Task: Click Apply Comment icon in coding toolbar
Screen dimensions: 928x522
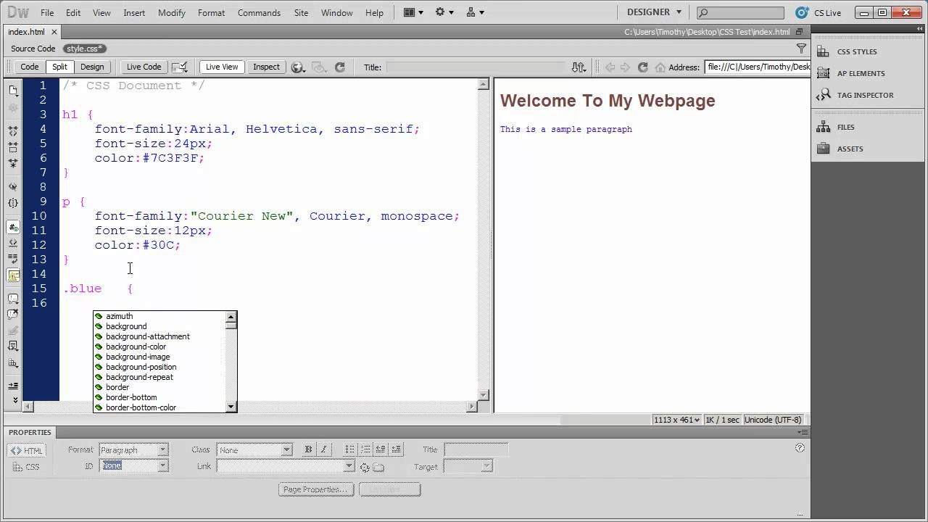Action: pyautogui.click(x=13, y=298)
